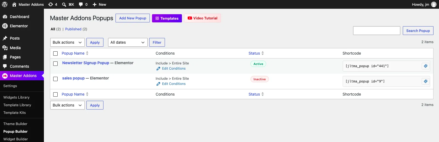Open Popup Builder submenu item

pos(16,131)
